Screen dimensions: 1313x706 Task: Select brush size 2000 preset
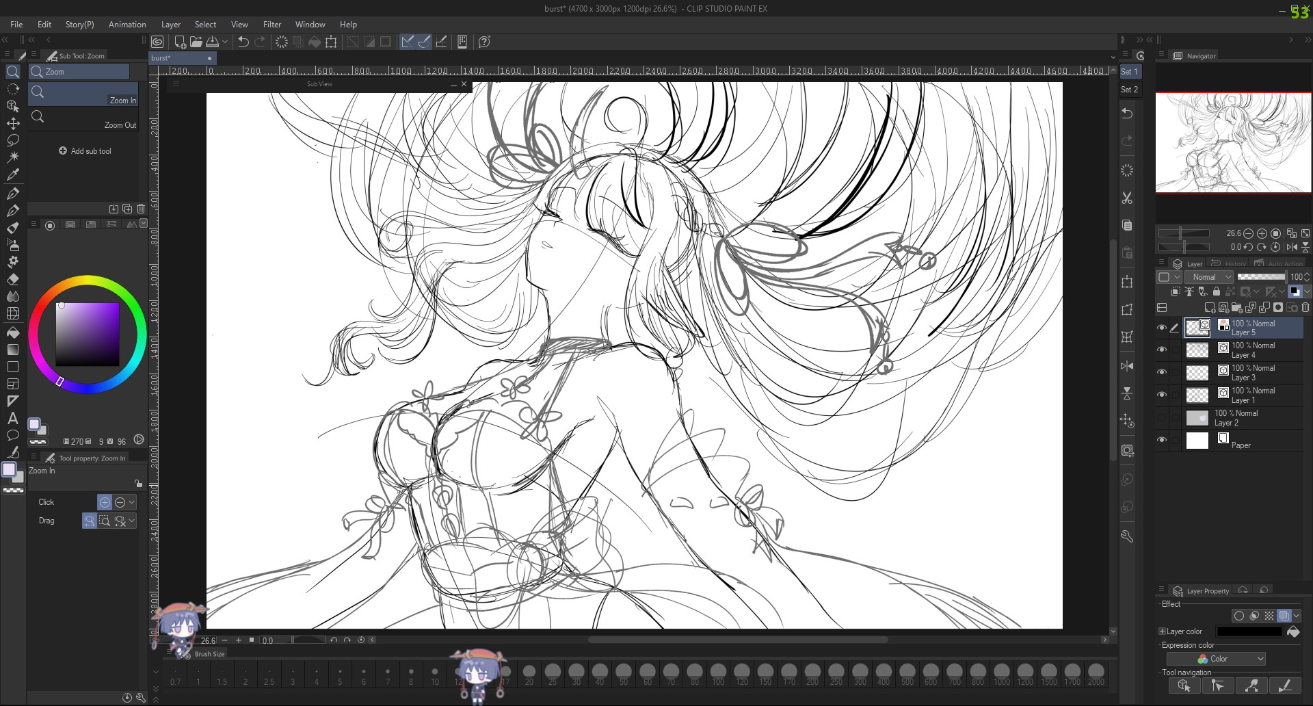coord(1096,674)
